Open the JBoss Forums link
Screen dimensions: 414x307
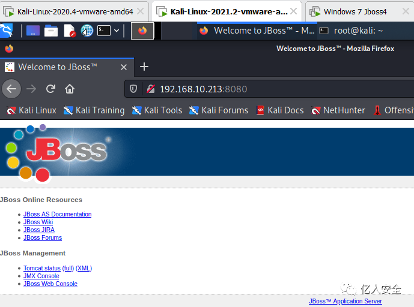pos(43,237)
